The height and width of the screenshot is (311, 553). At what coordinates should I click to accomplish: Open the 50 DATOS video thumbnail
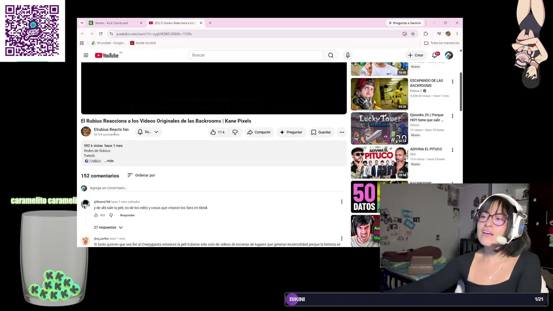365,197
